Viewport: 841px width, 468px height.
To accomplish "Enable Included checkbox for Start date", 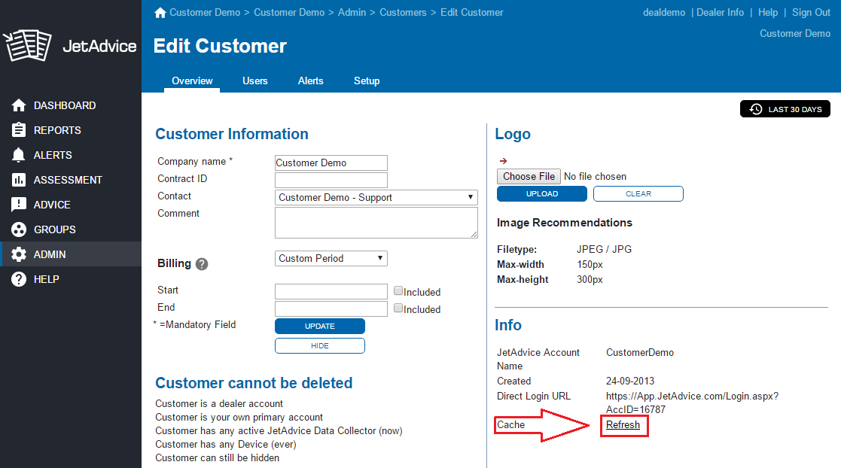I will coord(398,291).
